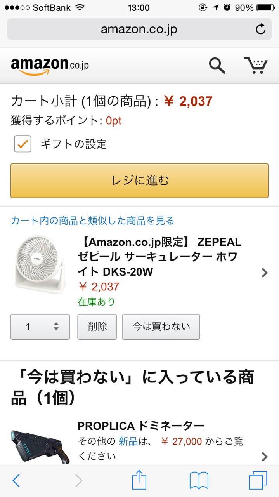Viewport: 279px width, 497px height.
Task: Open the 新品 offers link
Action: (128, 441)
